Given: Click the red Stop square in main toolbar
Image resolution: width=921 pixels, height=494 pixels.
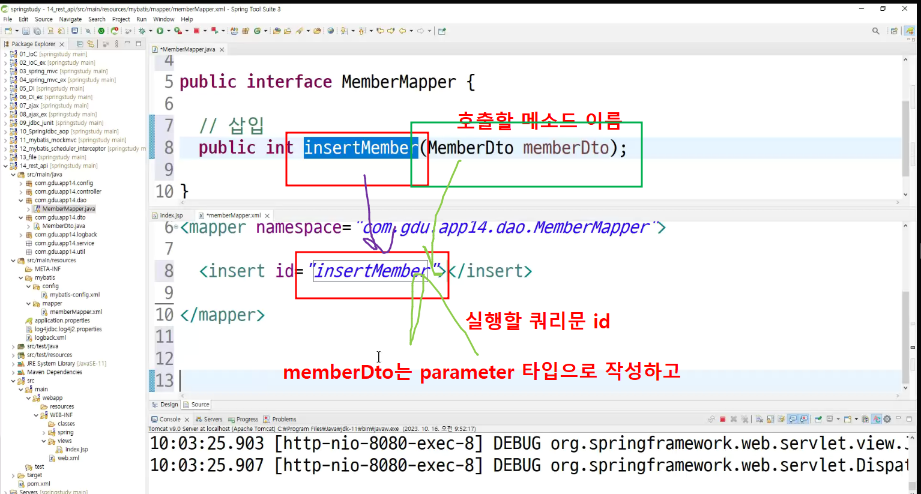Looking at the screenshot, I should click(x=196, y=31).
